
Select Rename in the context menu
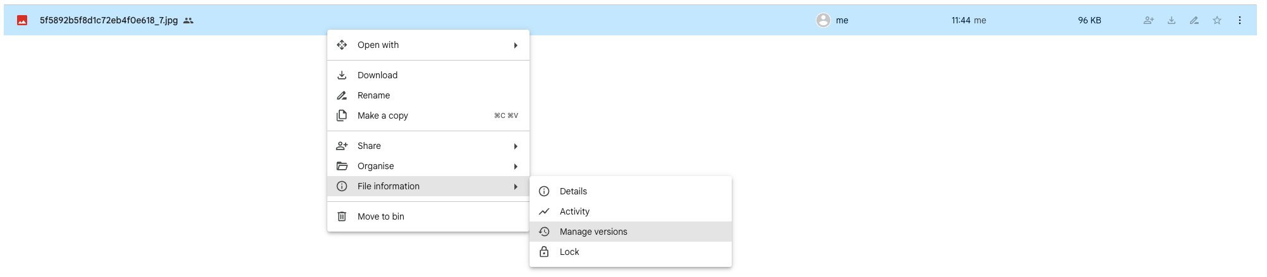[428, 95]
